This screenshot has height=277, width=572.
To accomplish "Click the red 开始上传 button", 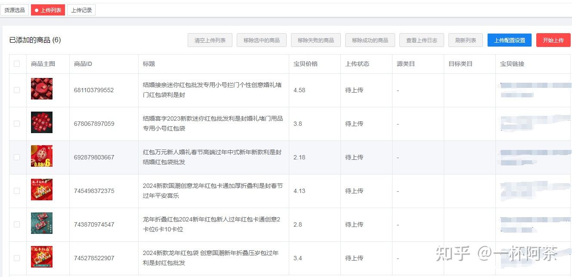I will coord(553,40).
